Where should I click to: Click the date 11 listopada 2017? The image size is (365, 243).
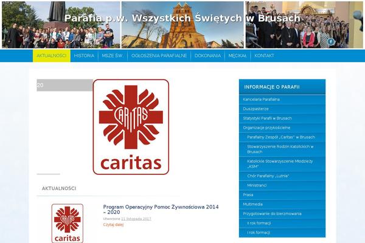coord(136,219)
